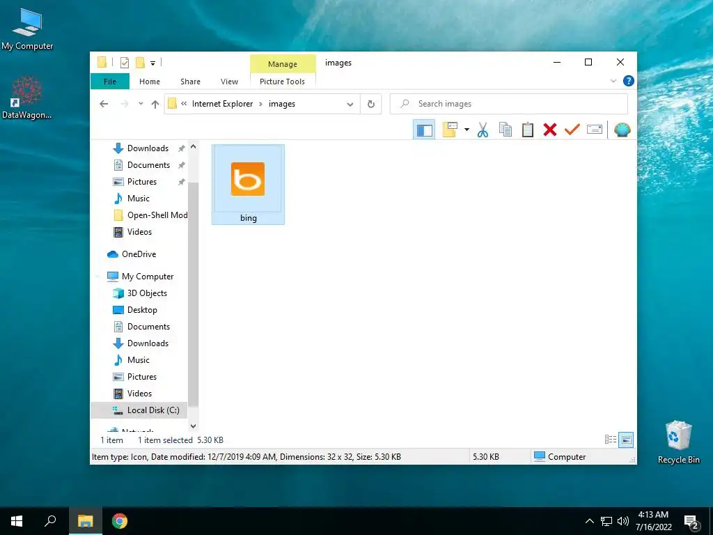Click the folder icon in the title bar
Screen dimensions: 713x535
(x=102, y=62)
